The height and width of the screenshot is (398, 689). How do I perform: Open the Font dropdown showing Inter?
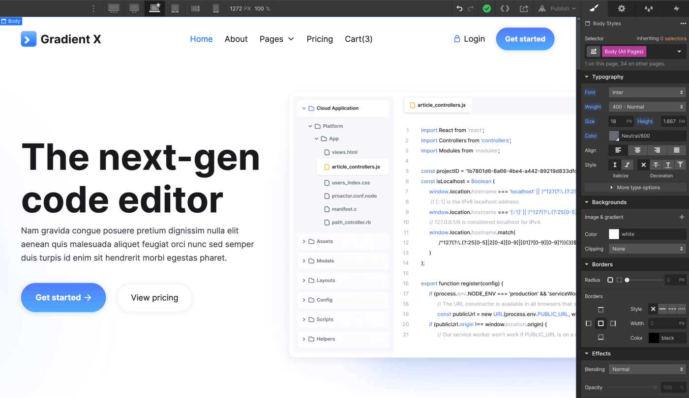pos(647,92)
